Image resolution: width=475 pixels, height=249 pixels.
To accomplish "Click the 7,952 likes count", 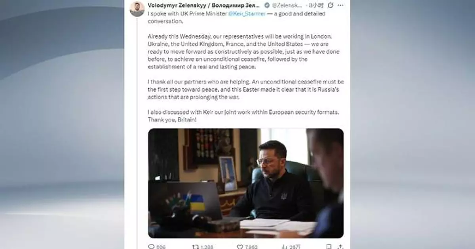I will click(251, 247).
